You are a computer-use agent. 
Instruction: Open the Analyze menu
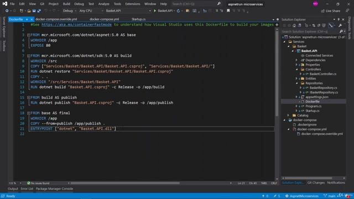pos(103,4)
